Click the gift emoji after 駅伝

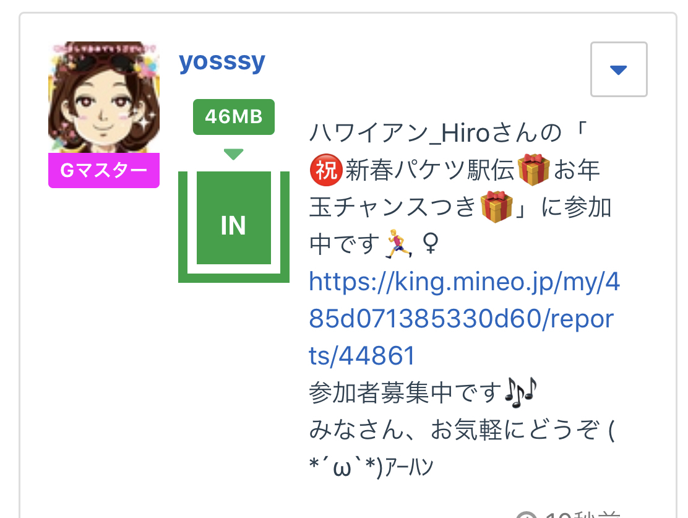tap(533, 170)
